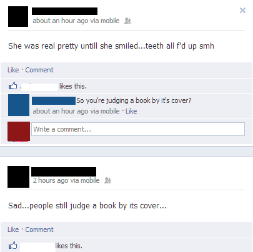Open Comment on the second post
Image resolution: width=253 pixels, height=252 pixels.
[x=39, y=230]
